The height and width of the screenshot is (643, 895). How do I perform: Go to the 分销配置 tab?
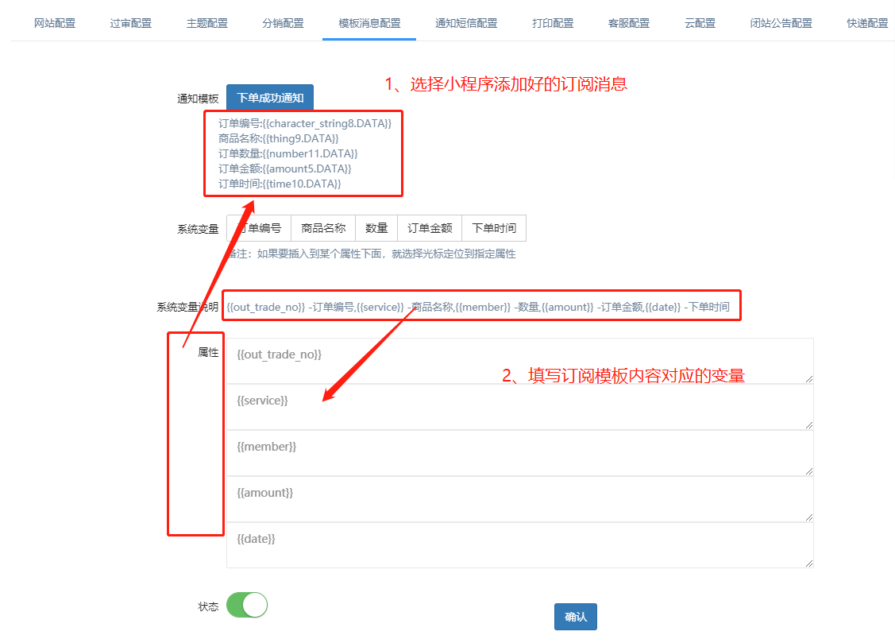point(283,23)
